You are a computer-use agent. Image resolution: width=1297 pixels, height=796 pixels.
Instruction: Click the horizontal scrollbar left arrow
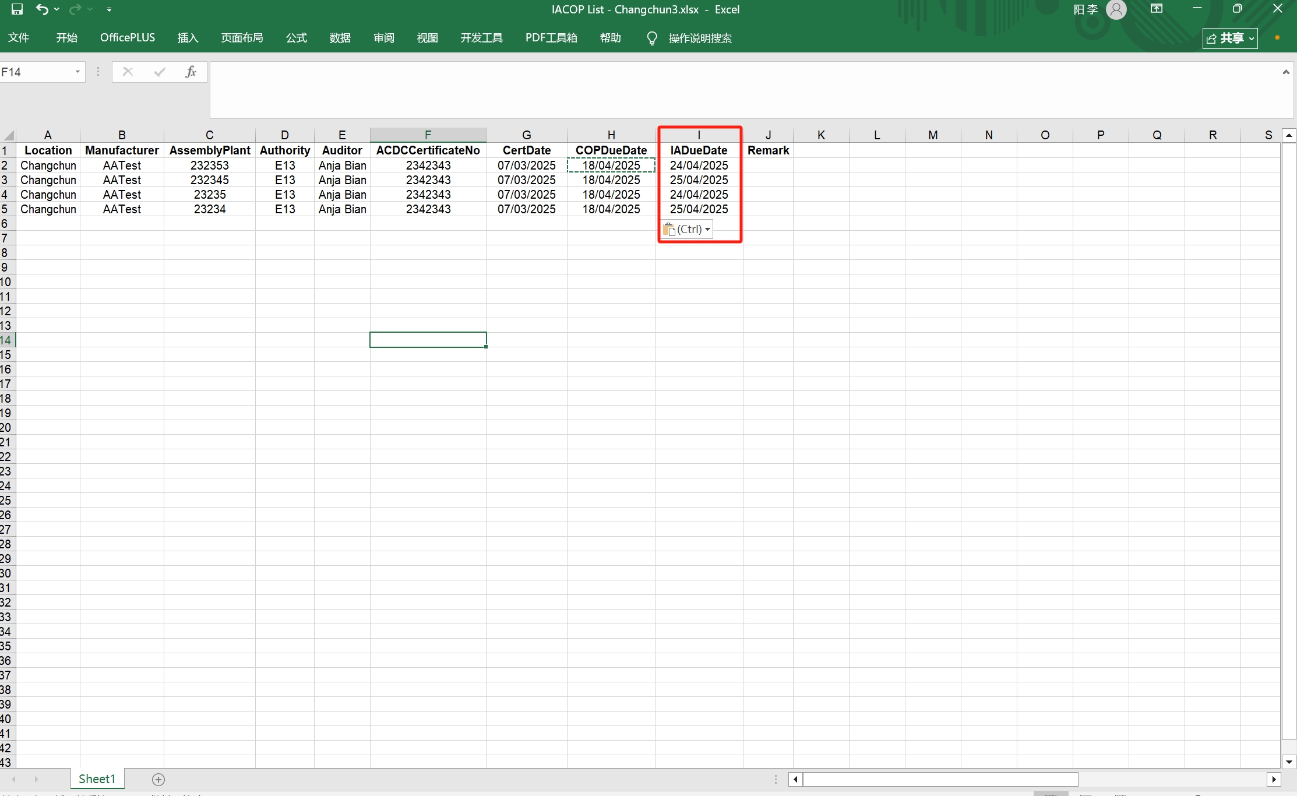[x=795, y=779]
